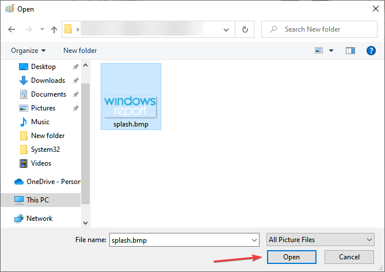Click the Search New folder field
The height and width of the screenshot is (272, 385).
pos(319,29)
